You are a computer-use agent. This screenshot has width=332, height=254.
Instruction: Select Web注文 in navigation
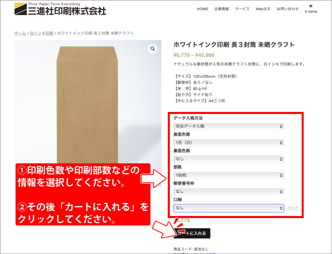[263, 9]
